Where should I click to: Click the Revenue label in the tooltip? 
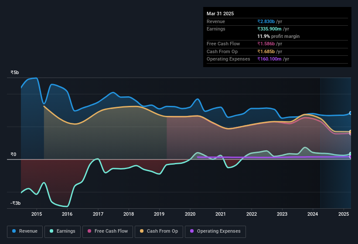click(216, 21)
